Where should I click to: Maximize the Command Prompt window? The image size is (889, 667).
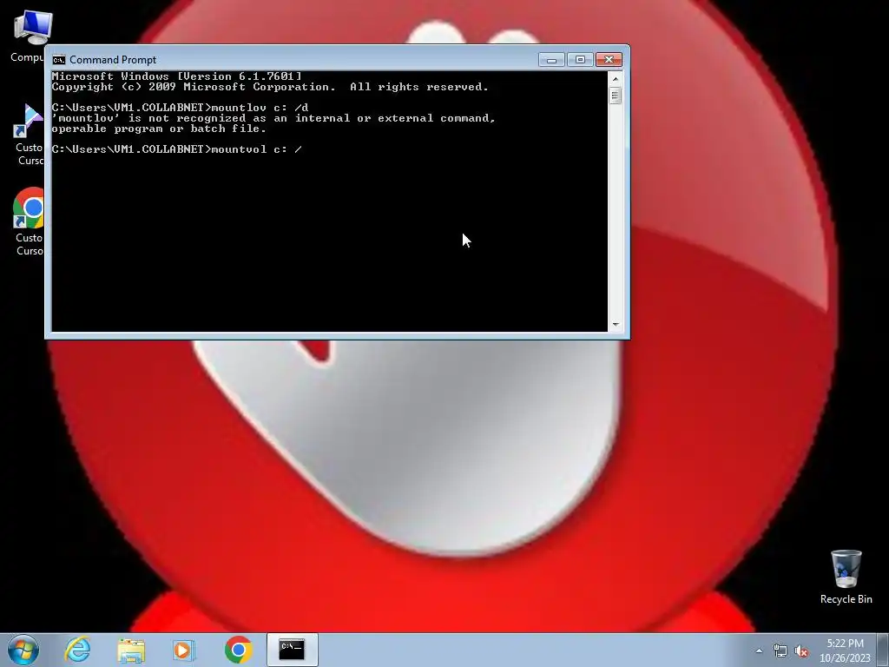580,60
